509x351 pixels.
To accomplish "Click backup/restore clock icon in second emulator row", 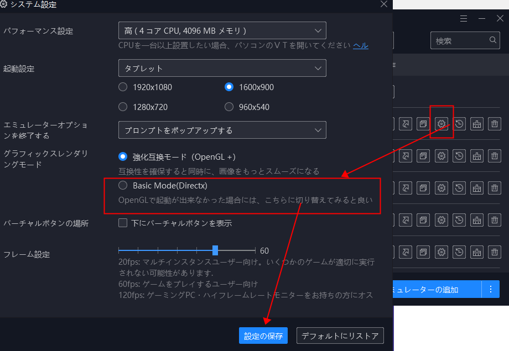I will [459, 156].
